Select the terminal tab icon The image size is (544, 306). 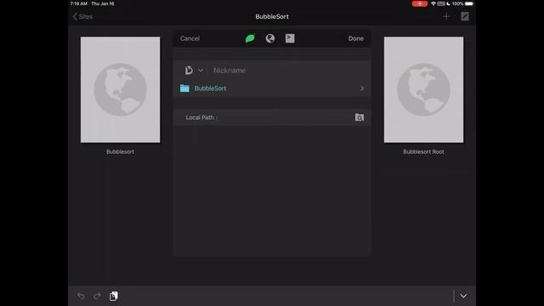[x=290, y=38]
